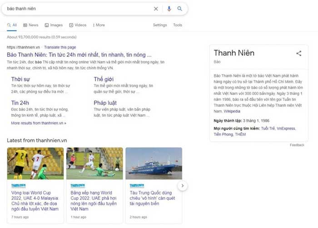Start voice search with microphone icon

coord(169,9)
